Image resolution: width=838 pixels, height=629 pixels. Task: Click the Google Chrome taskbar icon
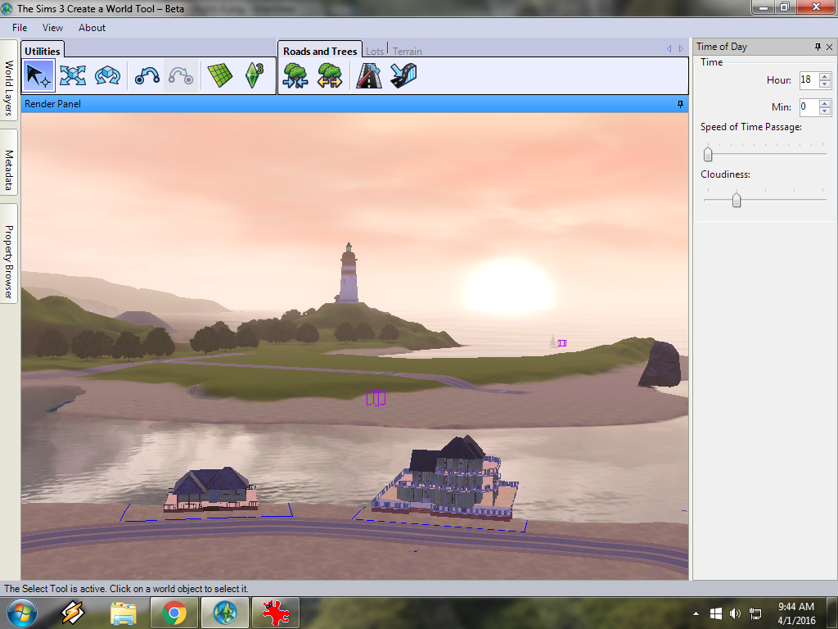[x=173, y=612]
